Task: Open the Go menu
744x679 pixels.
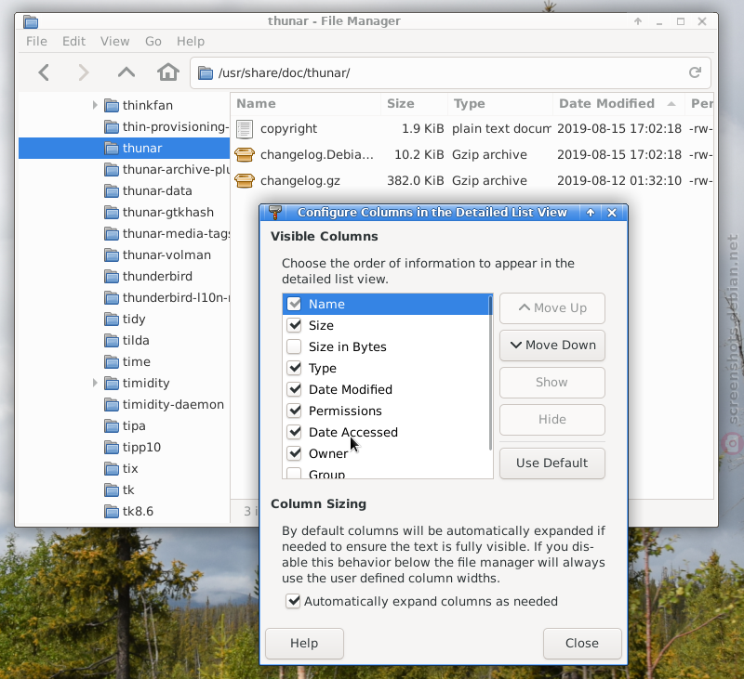Action: 153,41
